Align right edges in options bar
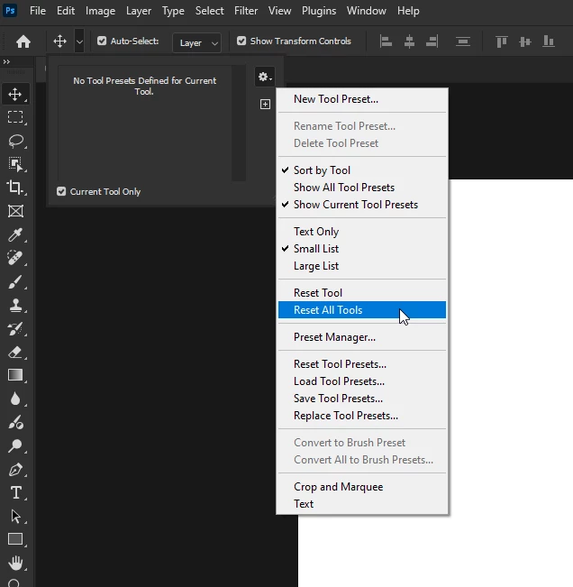The width and height of the screenshot is (573, 587). [432, 41]
